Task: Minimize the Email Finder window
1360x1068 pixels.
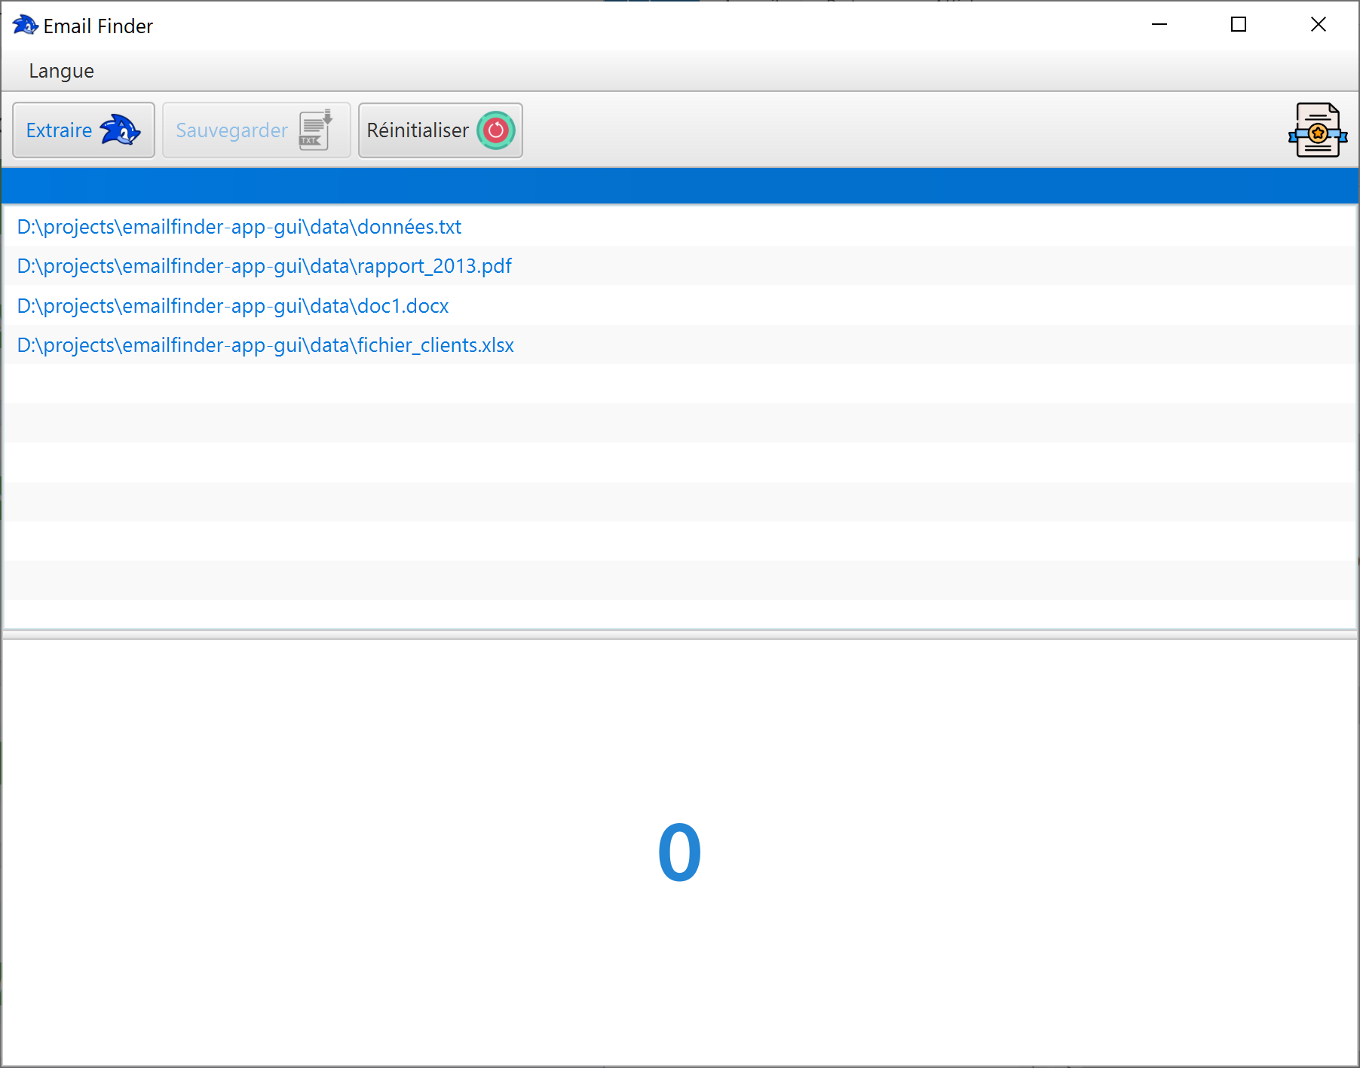Action: tap(1159, 25)
